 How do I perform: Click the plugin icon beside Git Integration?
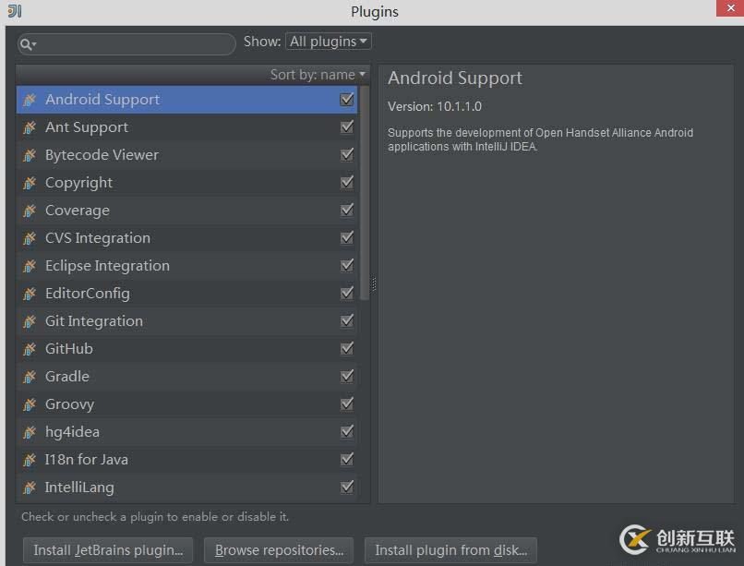pyautogui.click(x=30, y=321)
